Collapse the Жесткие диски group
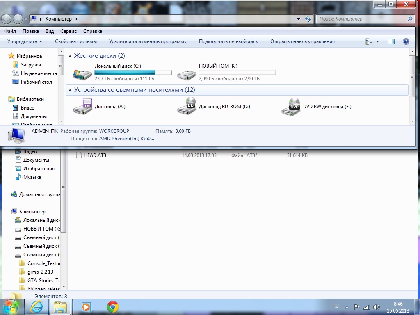Viewport: 420px width, 315px height. (x=70, y=56)
